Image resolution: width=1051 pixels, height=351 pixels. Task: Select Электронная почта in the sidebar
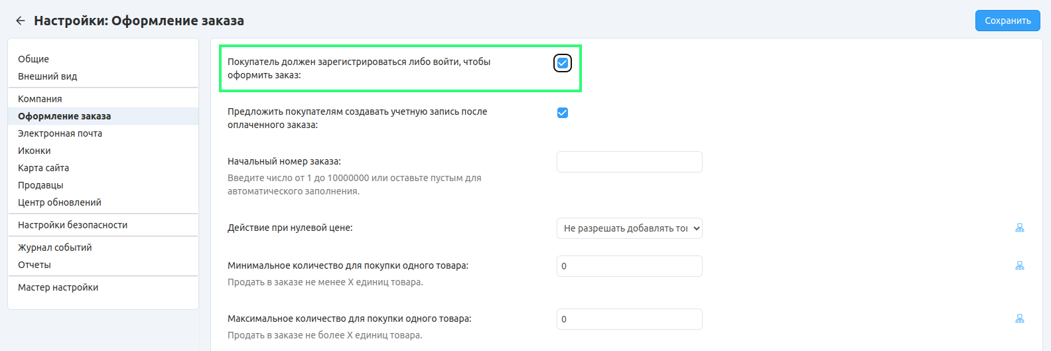[60, 133]
